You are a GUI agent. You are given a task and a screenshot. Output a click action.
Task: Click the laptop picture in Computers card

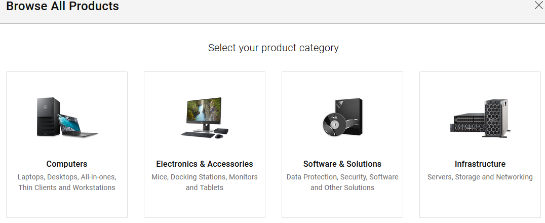(78, 126)
